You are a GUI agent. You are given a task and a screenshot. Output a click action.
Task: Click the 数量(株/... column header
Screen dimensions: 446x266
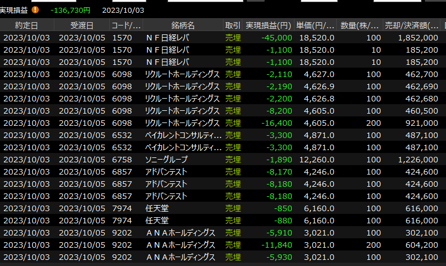tap(359, 25)
